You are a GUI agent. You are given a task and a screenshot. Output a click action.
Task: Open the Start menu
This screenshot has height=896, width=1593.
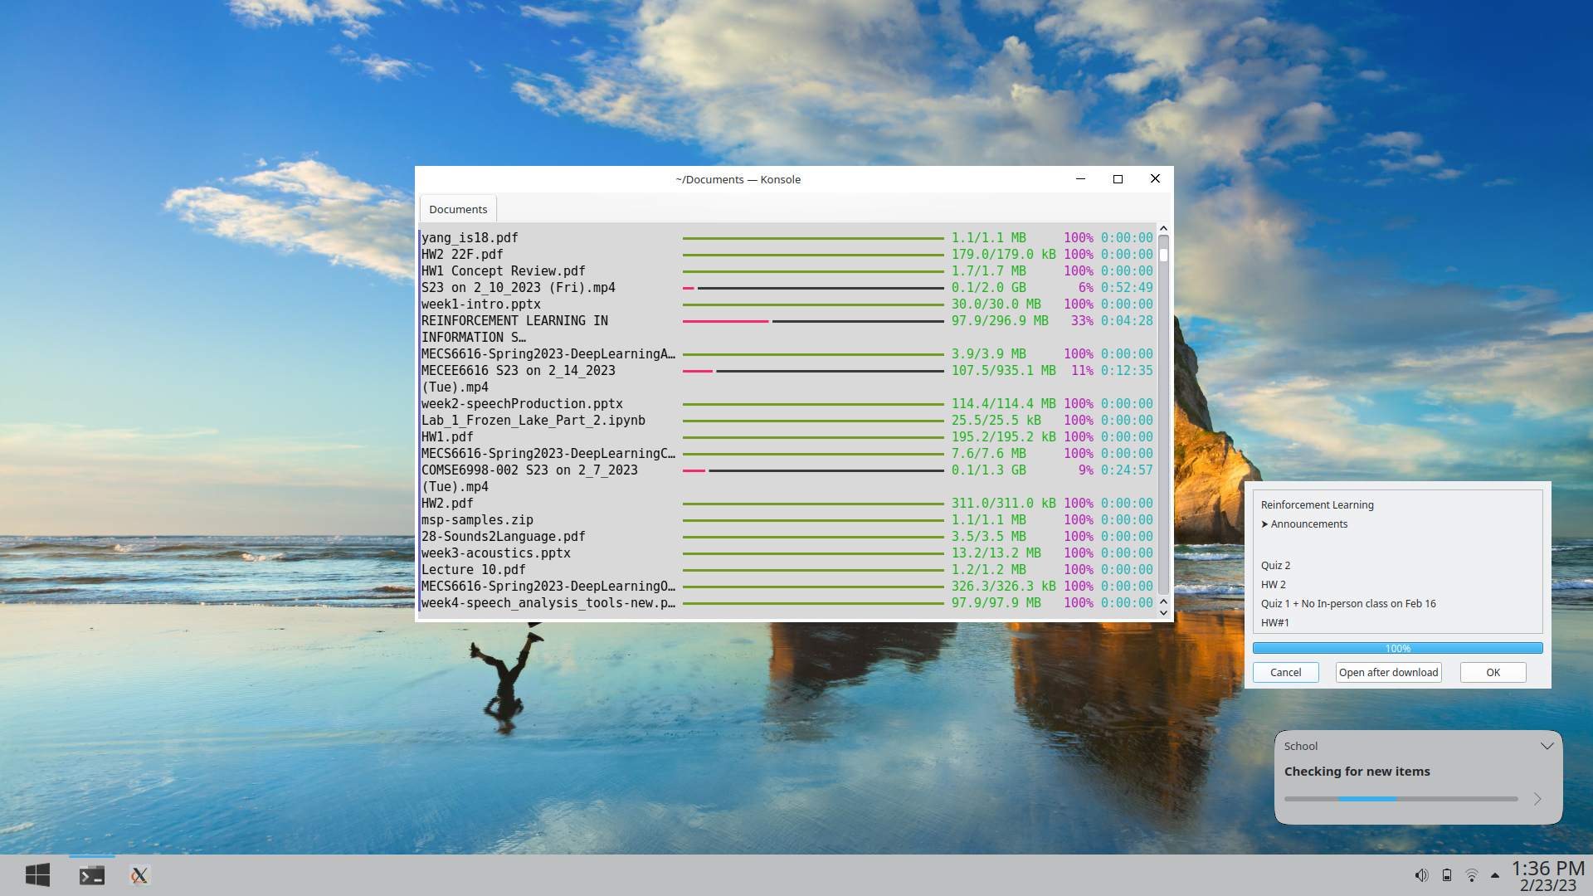coord(37,874)
